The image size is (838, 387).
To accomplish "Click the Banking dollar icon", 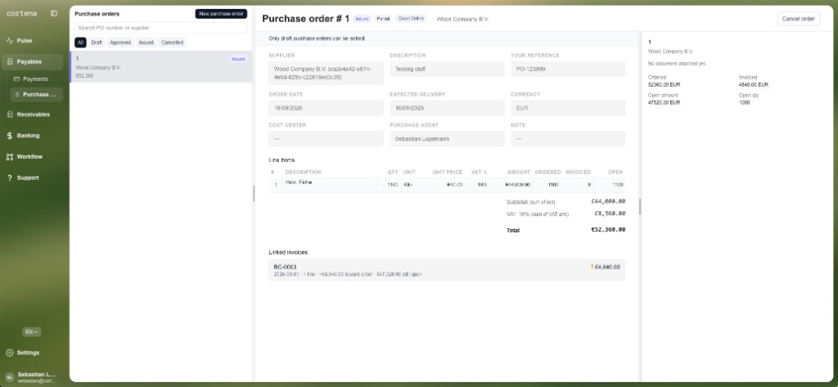I will [10, 136].
